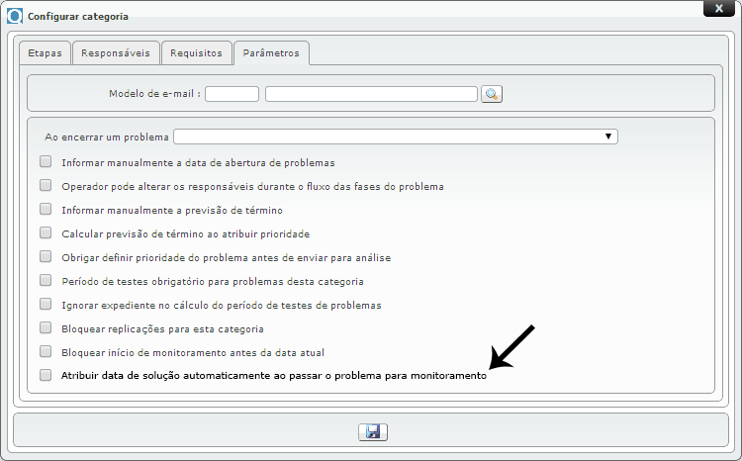Click the save floppy disk icon
Viewport: 742px width, 461px height.
372,432
